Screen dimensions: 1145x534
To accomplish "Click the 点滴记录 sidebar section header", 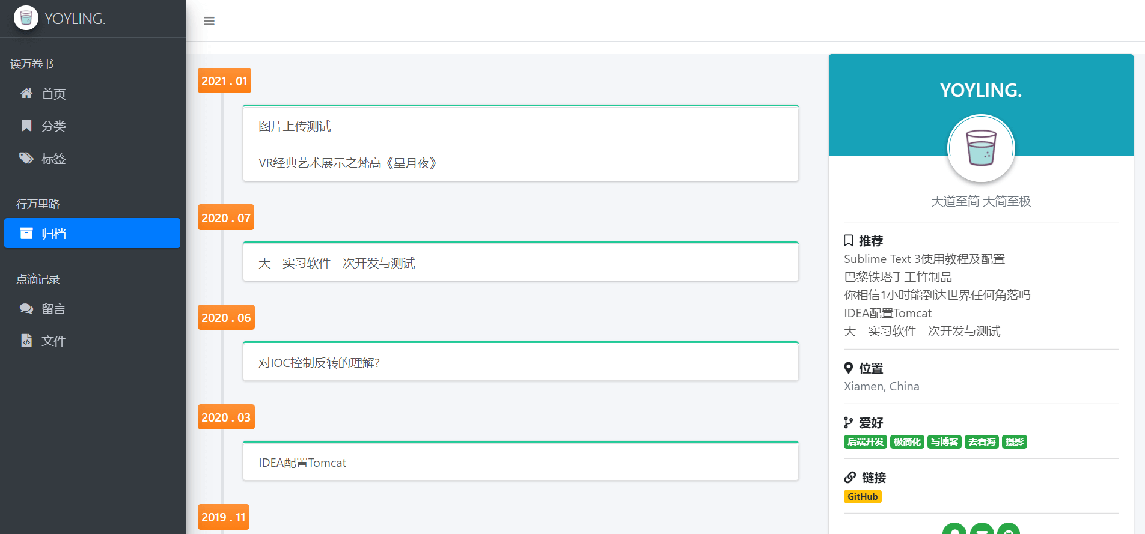I will [38, 279].
